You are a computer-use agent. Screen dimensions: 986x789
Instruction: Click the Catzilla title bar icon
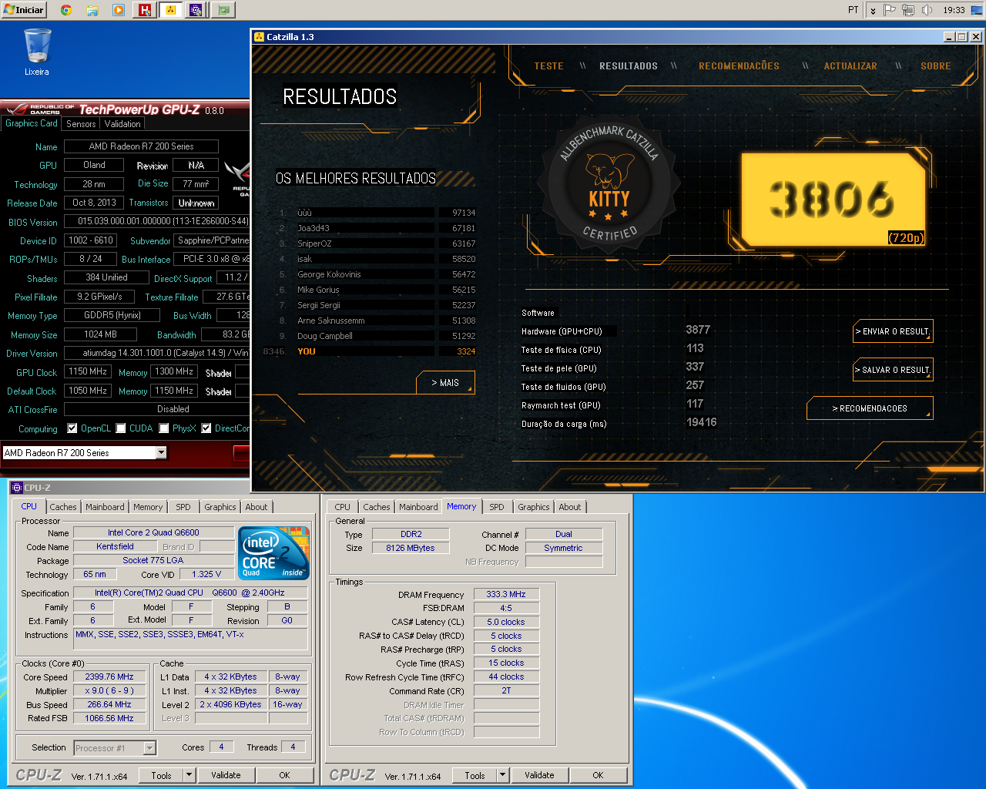tap(259, 37)
